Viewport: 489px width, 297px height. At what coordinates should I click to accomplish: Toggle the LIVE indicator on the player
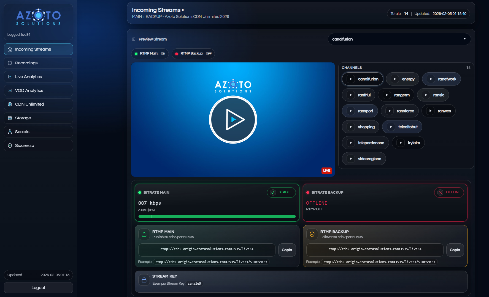(326, 170)
